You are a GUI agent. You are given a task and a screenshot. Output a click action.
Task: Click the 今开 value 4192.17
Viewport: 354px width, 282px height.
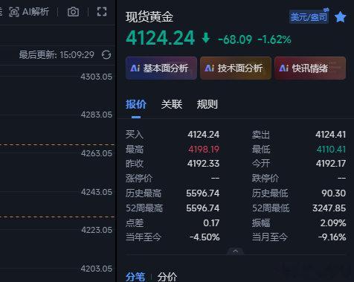(x=331, y=164)
